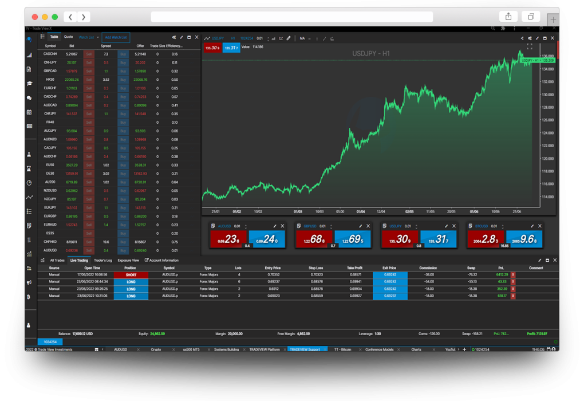Click the fullscreen icon on USDJPY chart
The width and height of the screenshot is (584, 401).
tap(530, 47)
